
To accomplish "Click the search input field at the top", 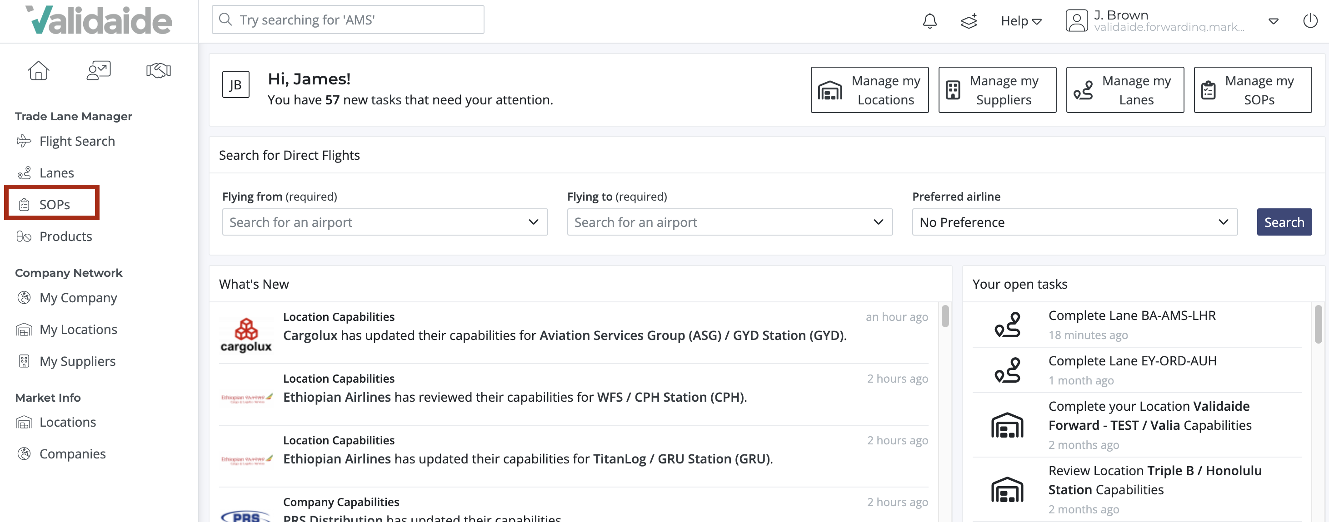I will pos(347,20).
